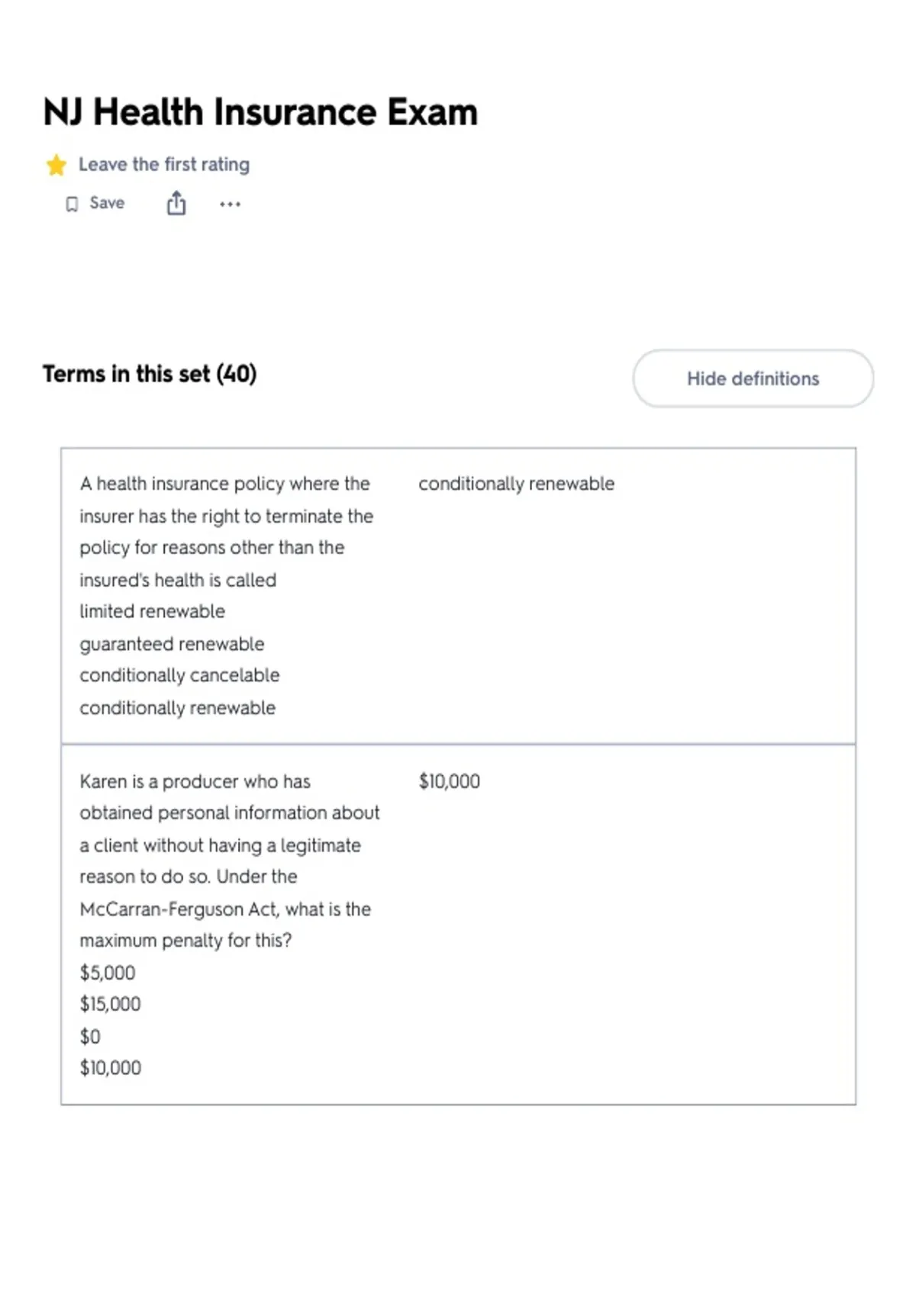916x1297 pixels.
Task: Select the health insurance policy question term
Action: [227, 532]
